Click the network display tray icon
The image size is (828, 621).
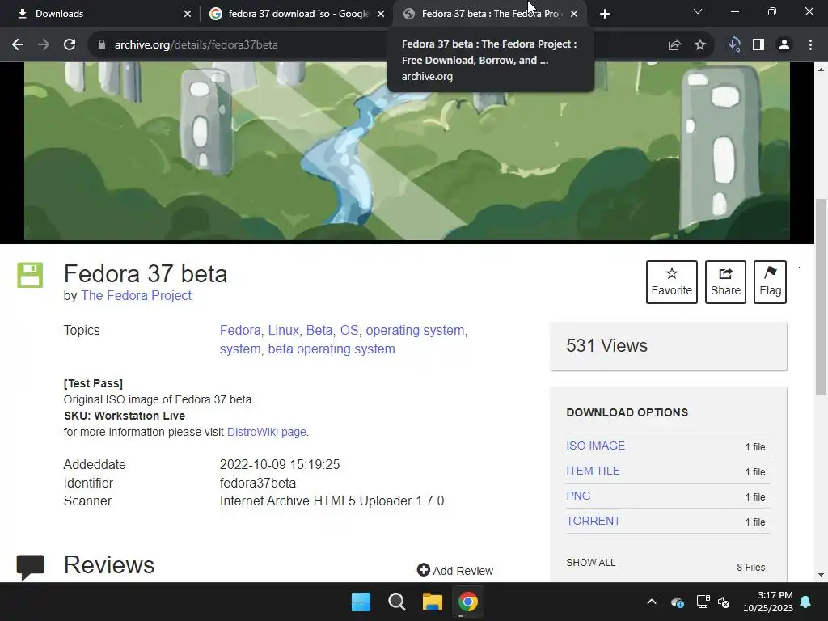click(703, 602)
